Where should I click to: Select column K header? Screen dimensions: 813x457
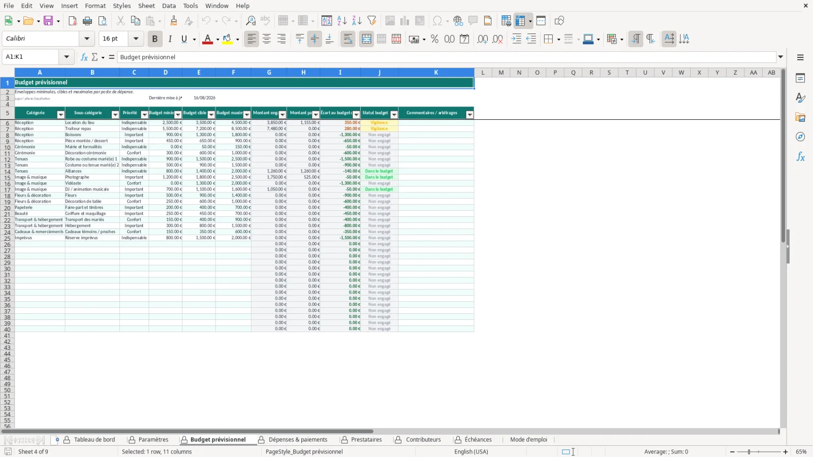point(436,73)
